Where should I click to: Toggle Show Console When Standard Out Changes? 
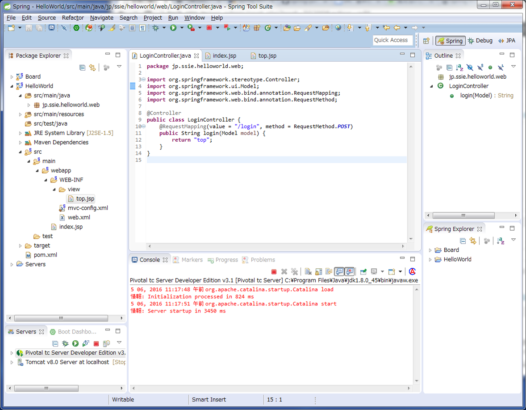339,271
